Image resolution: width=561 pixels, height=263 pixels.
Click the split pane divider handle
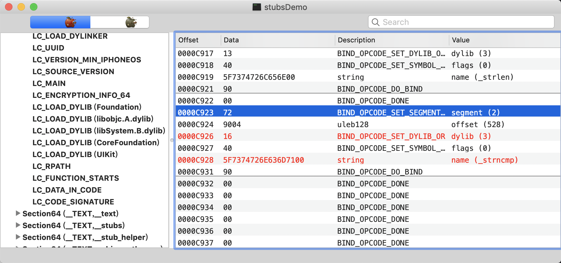(172, 140)
